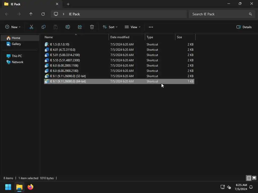Click the network status tray icon
This screenshot has height=193, width=258.
223,187
